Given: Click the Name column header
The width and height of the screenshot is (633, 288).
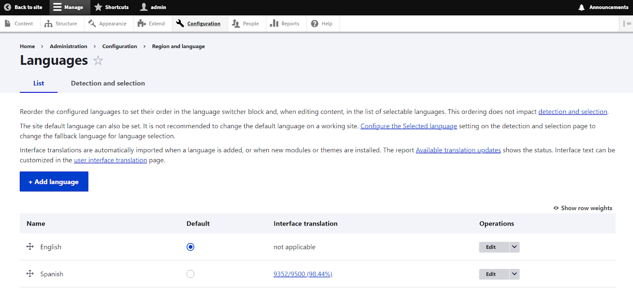Looking at the screenshot, I should pyautogui.click(x=36, y=223).
